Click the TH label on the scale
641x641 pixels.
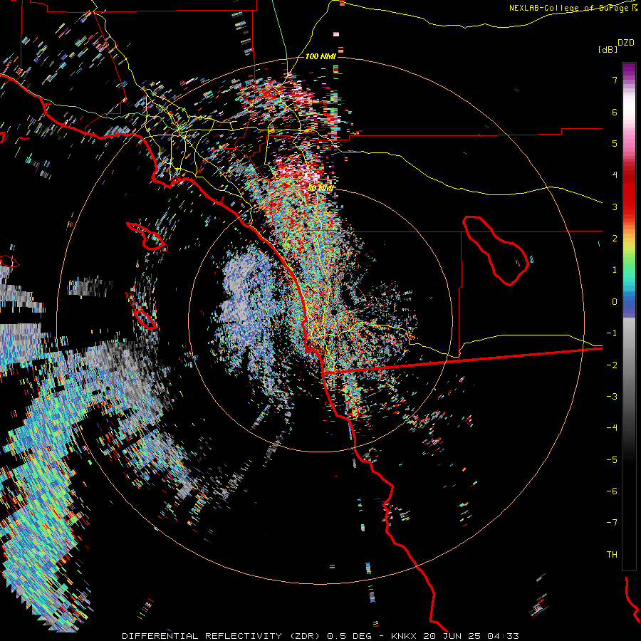(x=612, y=555)
